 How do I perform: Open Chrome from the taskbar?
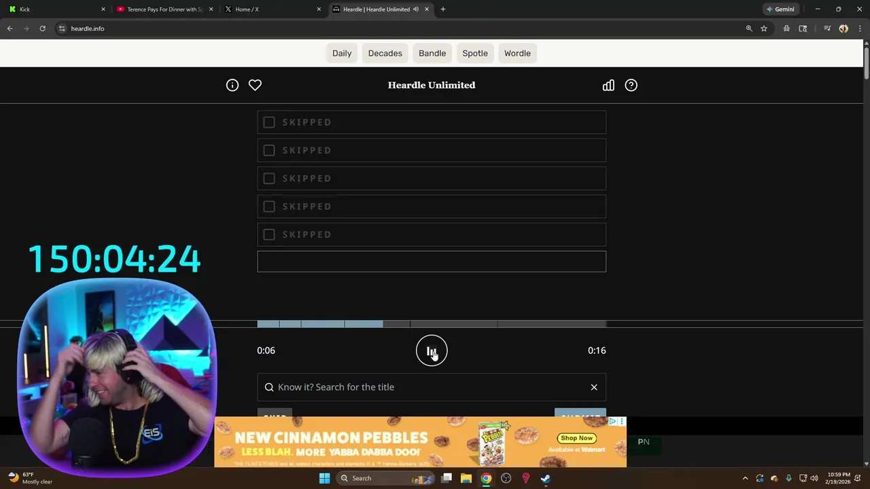tap(486, 478)
